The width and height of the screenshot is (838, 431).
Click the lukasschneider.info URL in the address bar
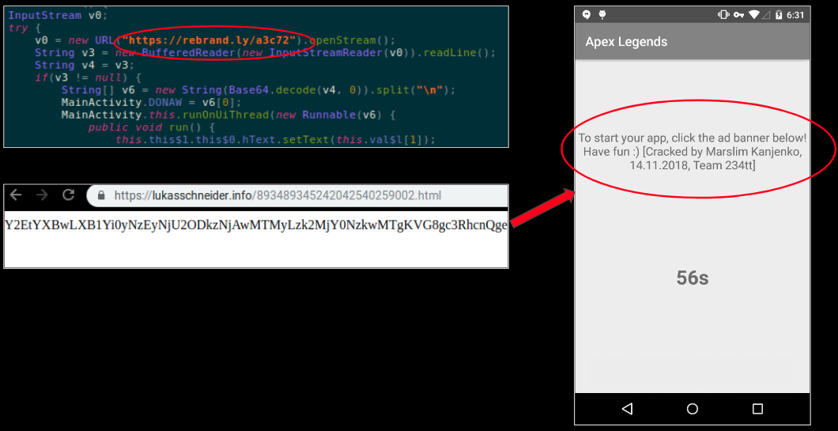pos(277,195)
